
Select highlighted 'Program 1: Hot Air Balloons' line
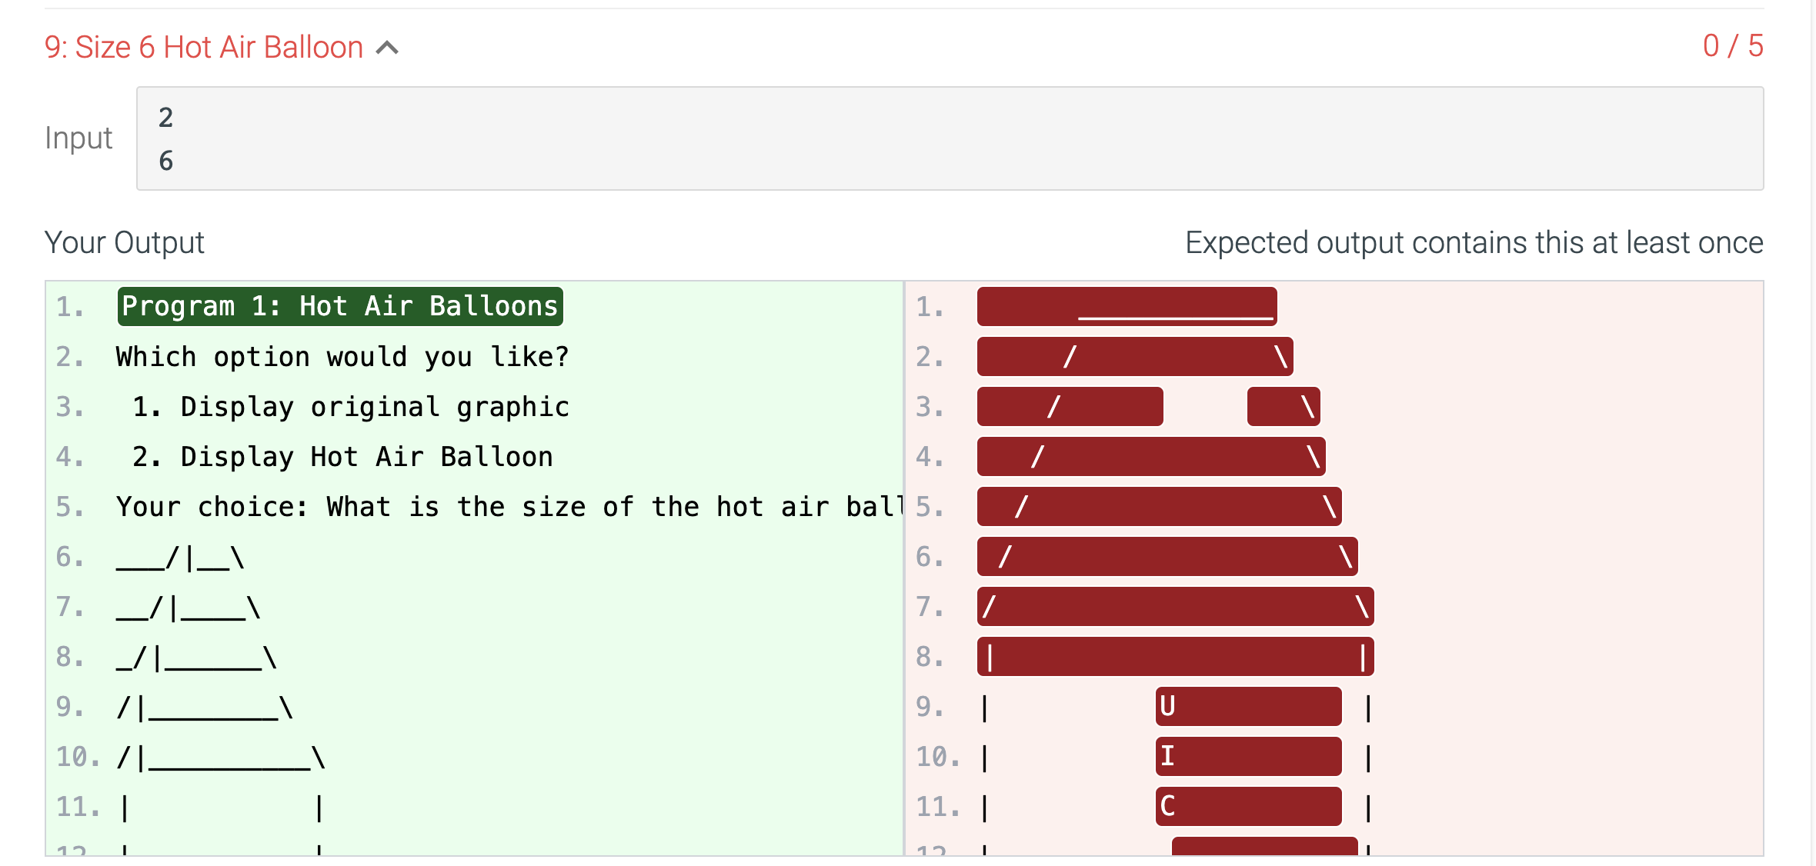click(x=340, y=306)
